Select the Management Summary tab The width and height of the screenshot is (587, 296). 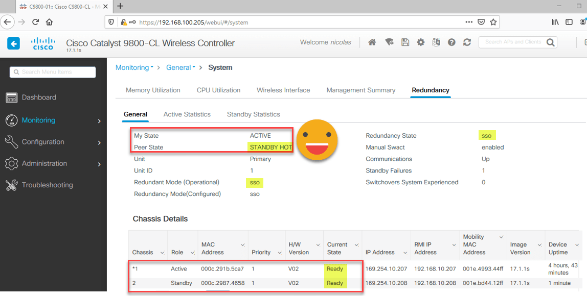pos(360,90)
